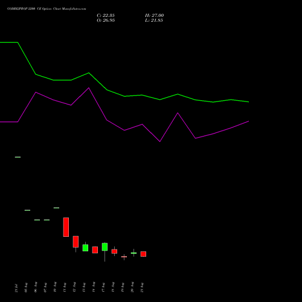
Task: Click the green dash marker above 10 Aug
Action: point(56,208)
